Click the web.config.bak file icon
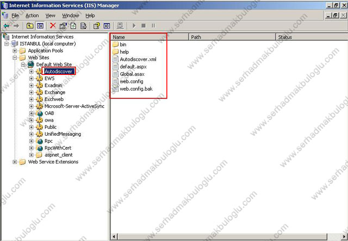 115,89
